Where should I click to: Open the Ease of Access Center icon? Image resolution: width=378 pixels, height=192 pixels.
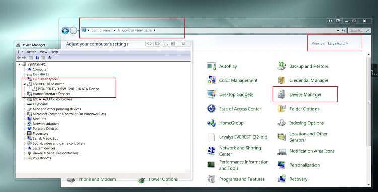[211, 109]
